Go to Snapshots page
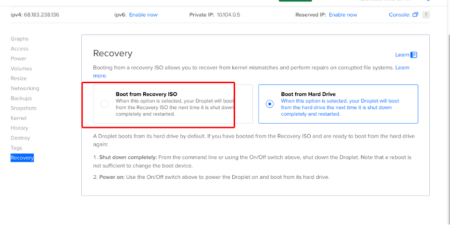The height and width of the screenshot is (225, 450). [x=24, y=108]
